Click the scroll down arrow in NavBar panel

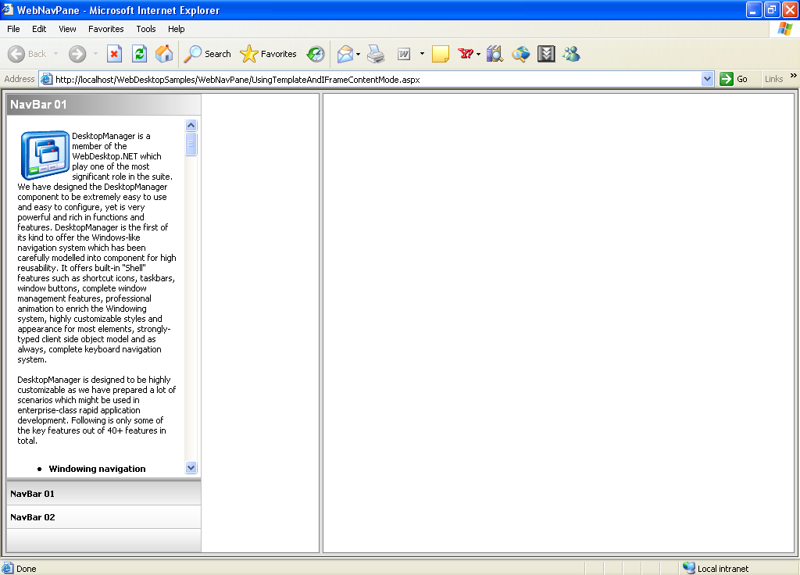191,467
